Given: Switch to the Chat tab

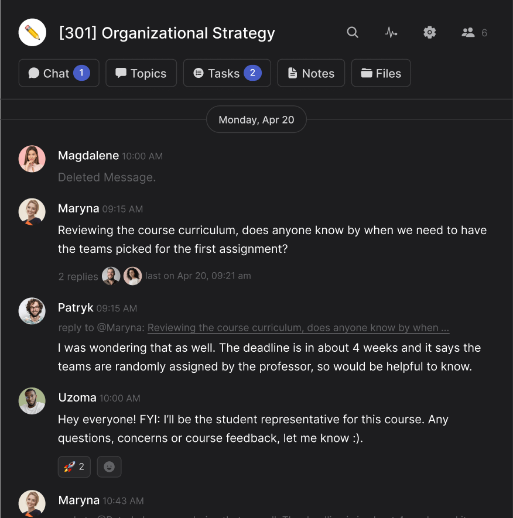Looking at the screenshot, I should 59,73.
